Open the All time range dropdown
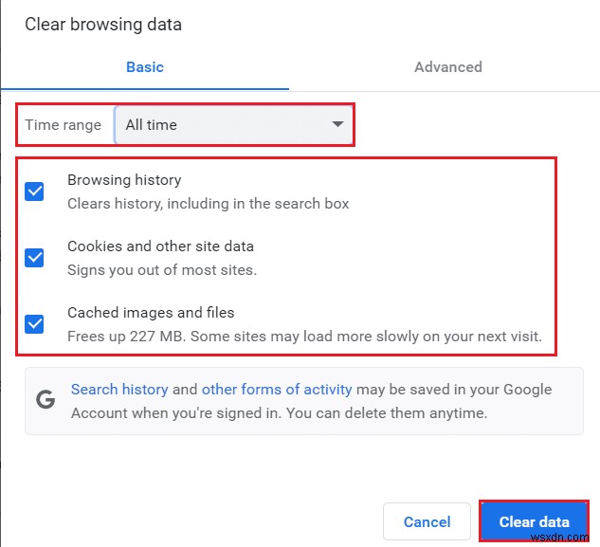Image resolution: width=600 pixels, height=547 pixels. click(x=232, y=125)
